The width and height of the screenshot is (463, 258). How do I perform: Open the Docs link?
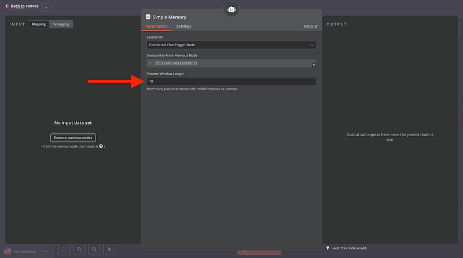coord(310,27)
